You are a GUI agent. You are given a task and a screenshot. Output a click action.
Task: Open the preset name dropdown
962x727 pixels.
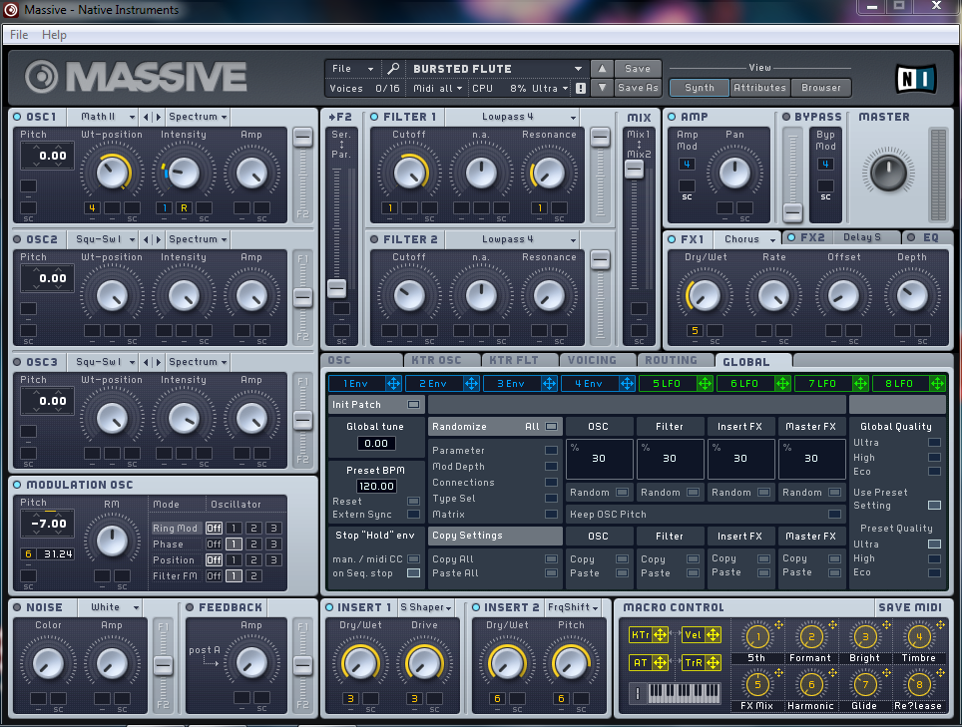(578, 69)
